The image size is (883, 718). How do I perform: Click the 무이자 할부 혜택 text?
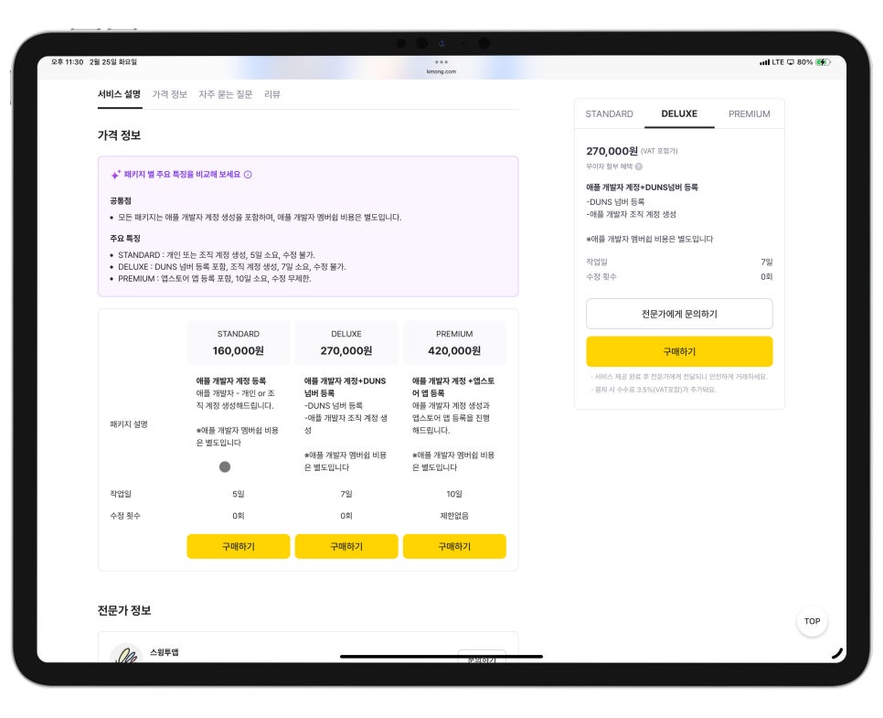(610, 166)
